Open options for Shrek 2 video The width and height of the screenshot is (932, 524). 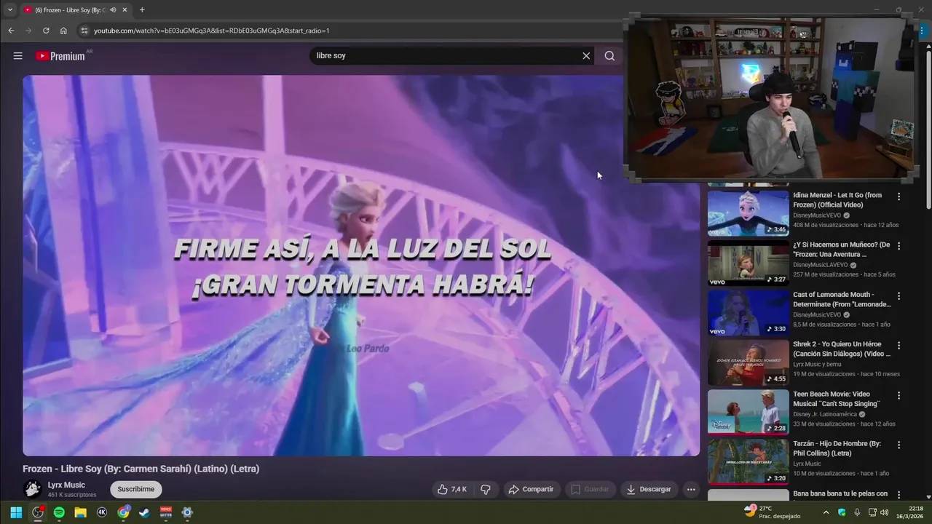click(899, 345)
